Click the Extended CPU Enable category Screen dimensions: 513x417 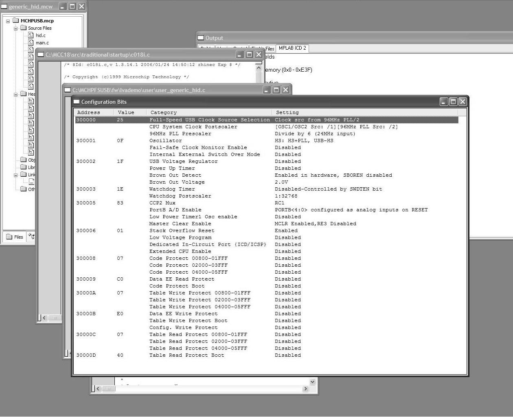(x=180, y=251)
